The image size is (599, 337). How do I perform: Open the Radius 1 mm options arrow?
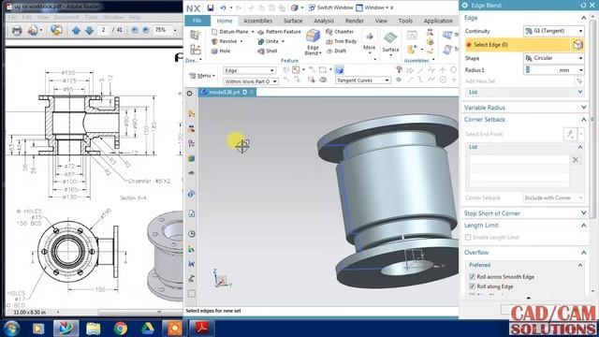tap(581, 70)
